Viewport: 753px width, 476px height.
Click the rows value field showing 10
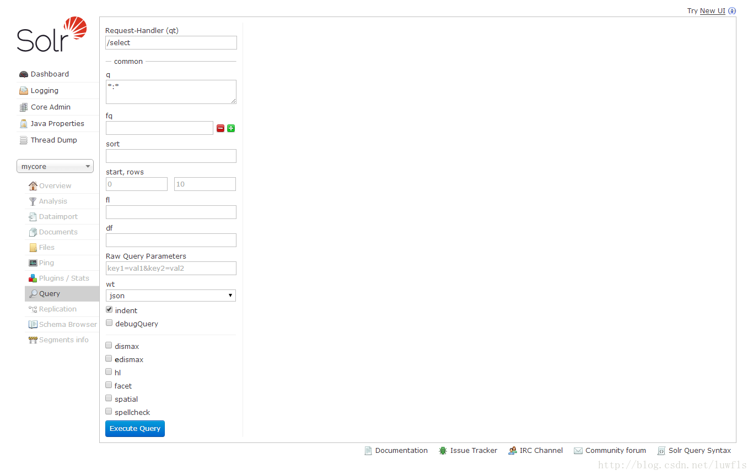pyautogui.click(x=205, y=184)
